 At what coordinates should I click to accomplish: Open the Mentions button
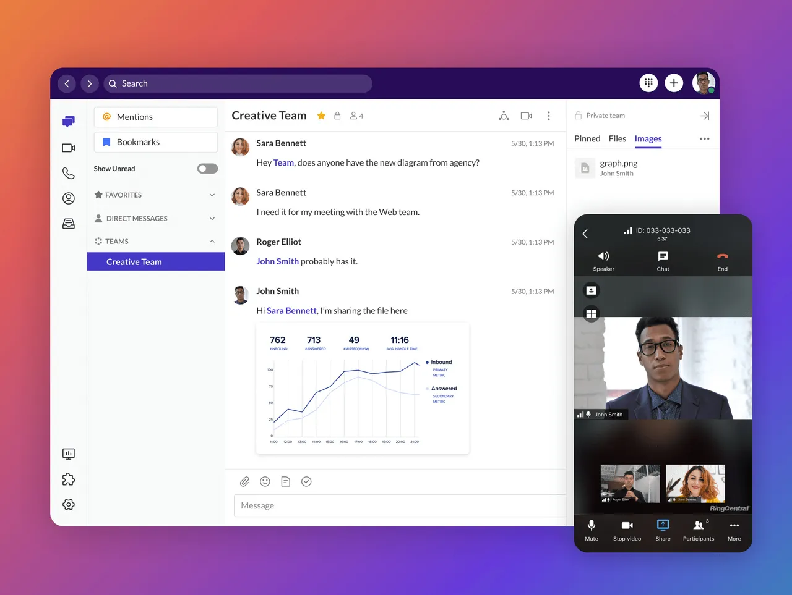click(x=156, y=117)
